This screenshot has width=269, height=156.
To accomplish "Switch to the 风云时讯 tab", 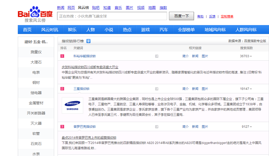I will coord(50,30).
